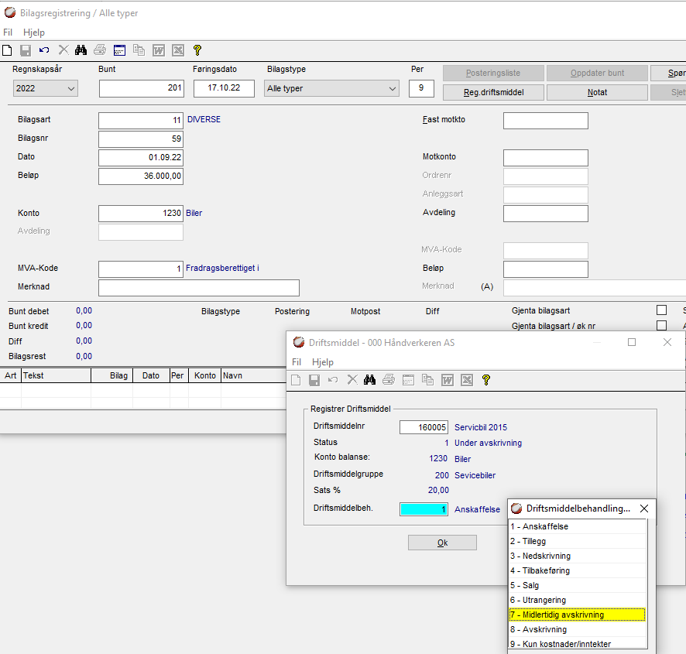Close the Driftsmiddelbehandling list popup
This screenshot has width=686, height=654.
coord(644,508)
